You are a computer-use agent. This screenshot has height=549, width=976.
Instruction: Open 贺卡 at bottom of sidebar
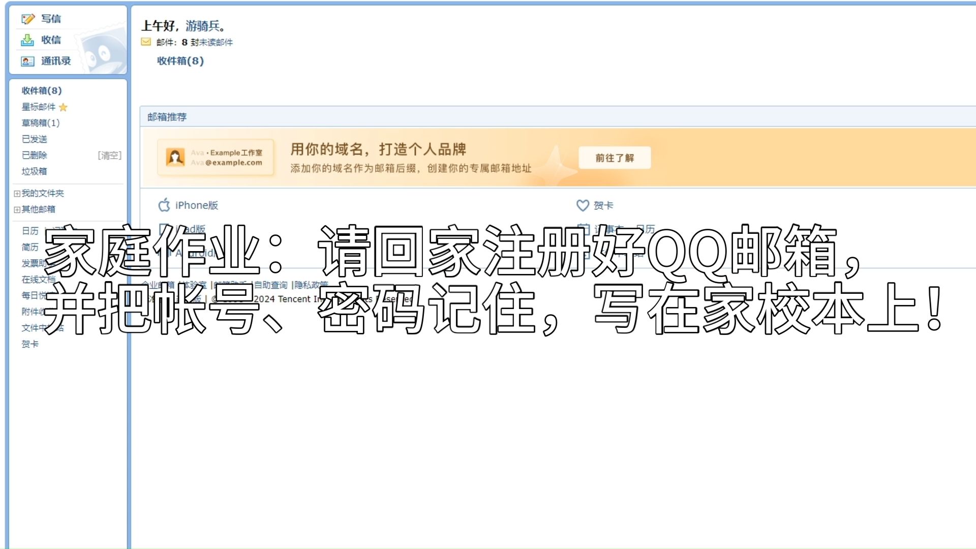[30, 344]
